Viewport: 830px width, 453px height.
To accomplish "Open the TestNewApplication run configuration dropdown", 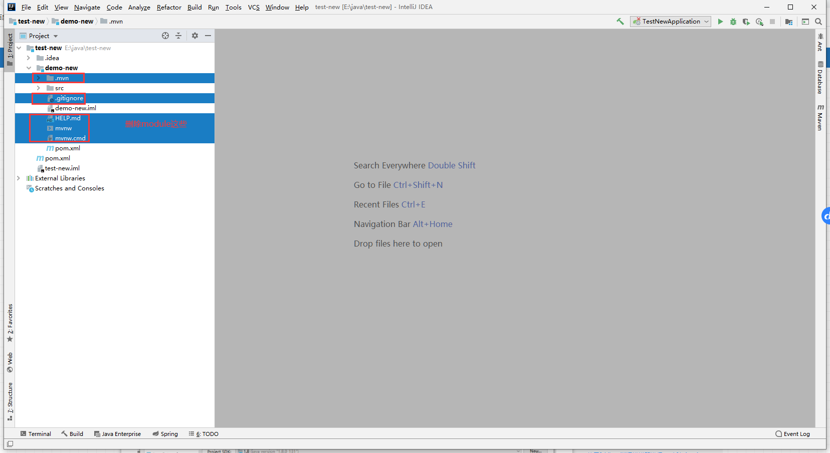I will (x=671, y=22).
